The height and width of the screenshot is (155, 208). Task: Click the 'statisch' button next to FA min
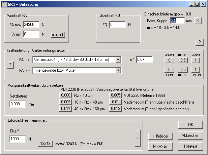58,34
